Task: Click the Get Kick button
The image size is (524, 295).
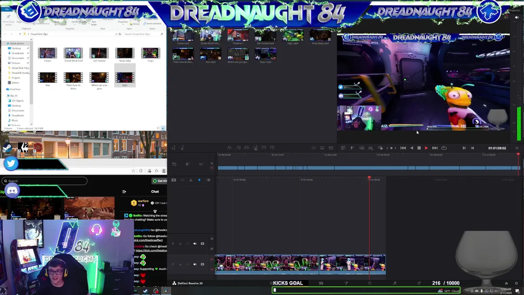Action: 160,181
